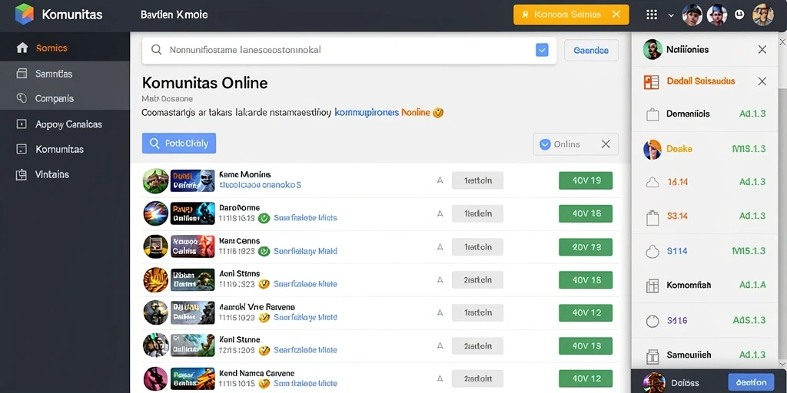Screen dimensions: 787x393
Task: Click the Compenis sidebar icon
Action: click(x=22, y=98)
